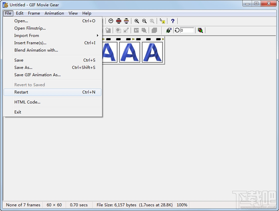Click the disabled Revert to Saved entry
The width and height of the screenshot is (279, 211).
point(52,85)
